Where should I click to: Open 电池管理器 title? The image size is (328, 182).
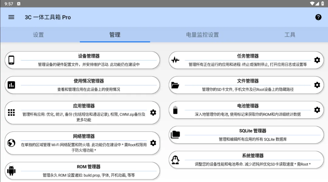[x=248, y=106]
